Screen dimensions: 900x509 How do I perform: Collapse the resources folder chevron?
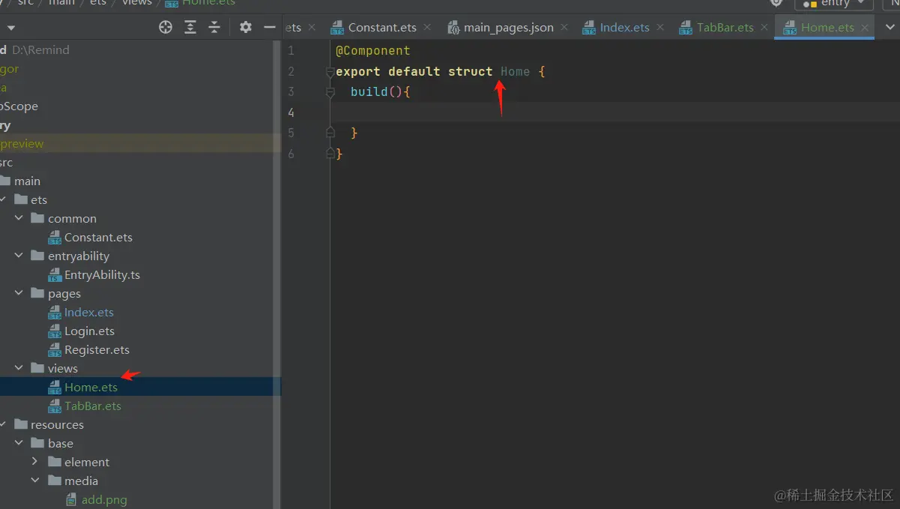click(4, 424)
